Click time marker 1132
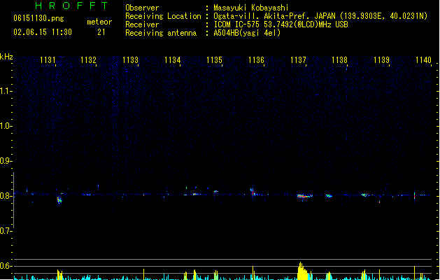The image size is (440, 280). coord(88,60)
